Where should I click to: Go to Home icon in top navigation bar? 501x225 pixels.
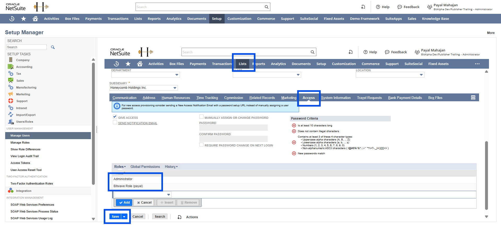35,19
